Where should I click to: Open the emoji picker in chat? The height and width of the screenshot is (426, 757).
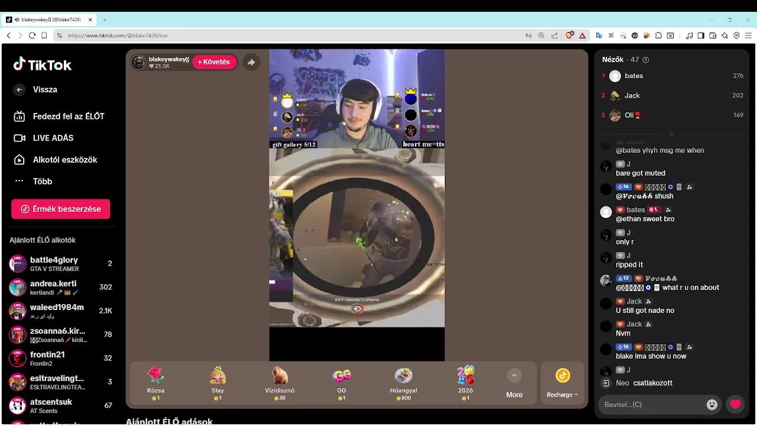pyautogui.click(x=712, y=405)
